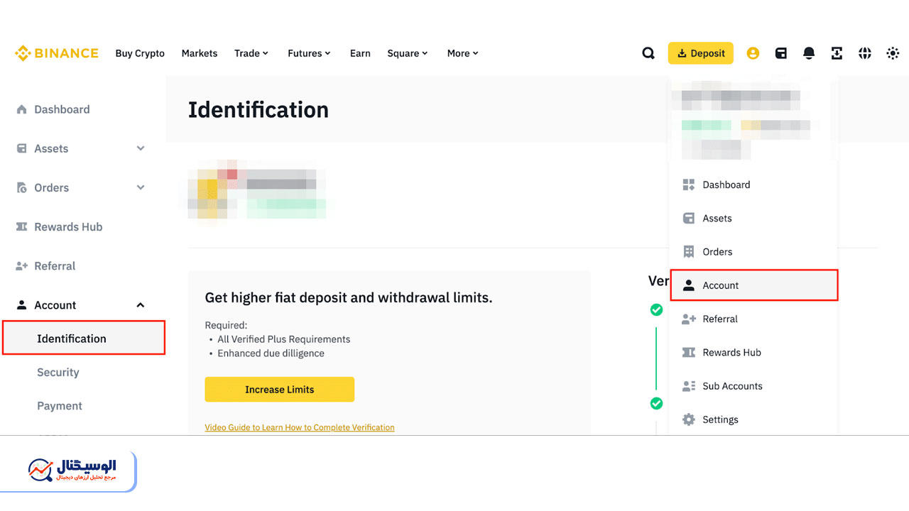Click the Settings gear icon in dropdown
The image size is (909, 511).
point(688,419)
